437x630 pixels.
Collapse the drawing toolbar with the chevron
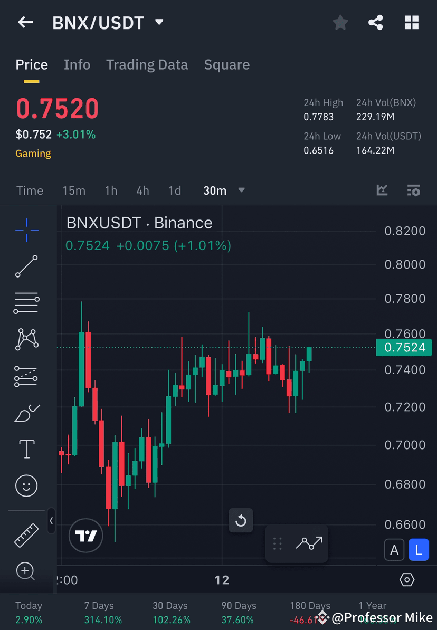pos(51,521)
